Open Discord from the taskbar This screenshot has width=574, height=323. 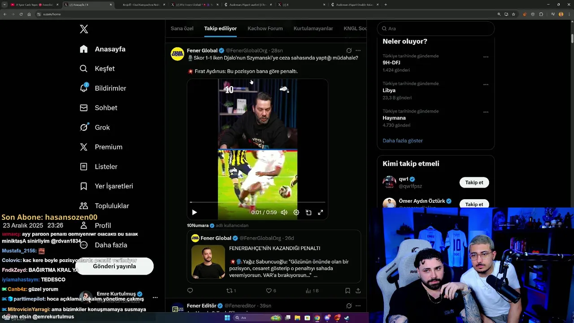click(x=327, y=318)
